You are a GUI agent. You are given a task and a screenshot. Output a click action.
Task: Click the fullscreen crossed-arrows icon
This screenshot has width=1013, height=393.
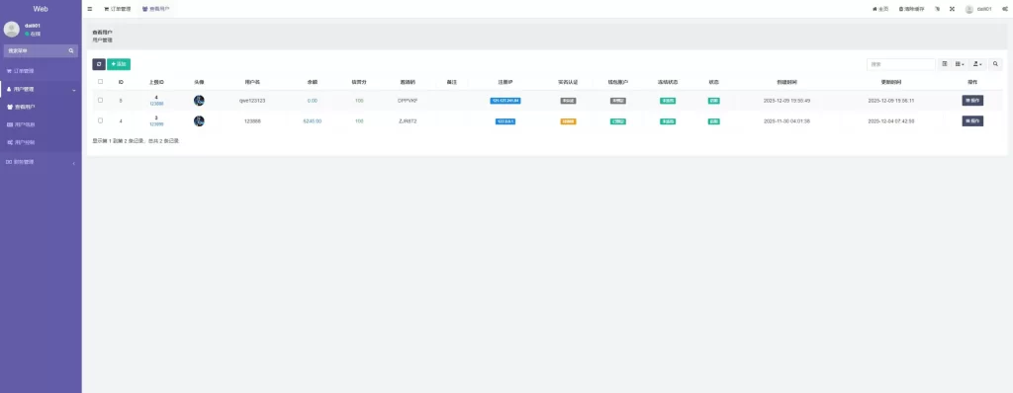coord(952,9)
